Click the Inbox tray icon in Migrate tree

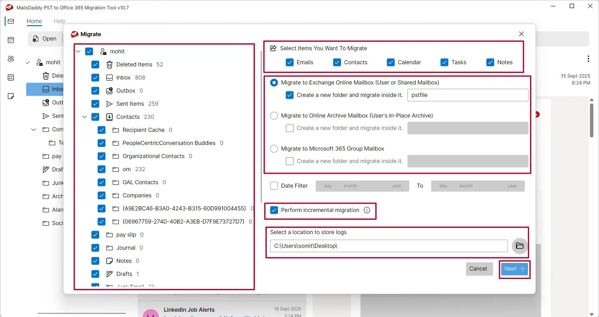click(x=110, y=78)
